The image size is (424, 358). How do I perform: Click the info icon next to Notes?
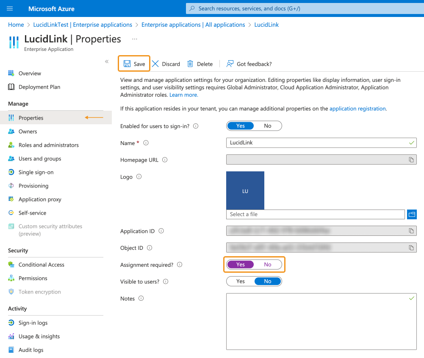click(x=141, y=298)
